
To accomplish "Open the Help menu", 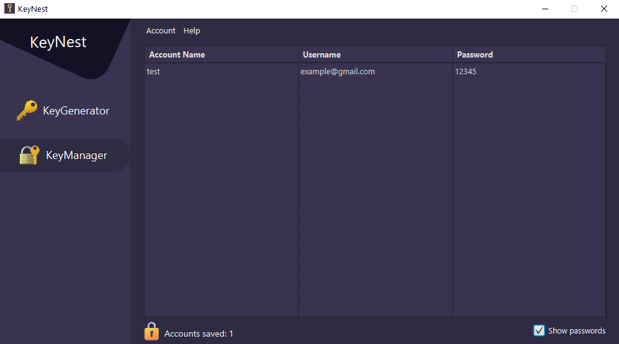I will point(192,31).
